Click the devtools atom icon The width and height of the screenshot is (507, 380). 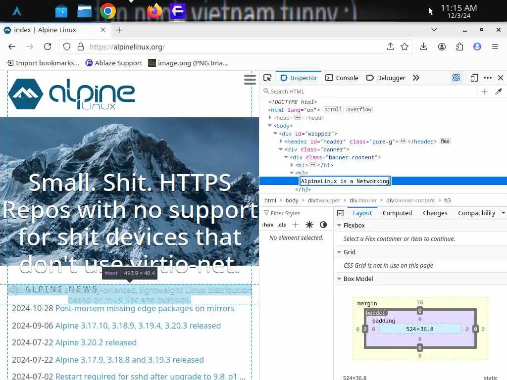click(x=456, y=78)
